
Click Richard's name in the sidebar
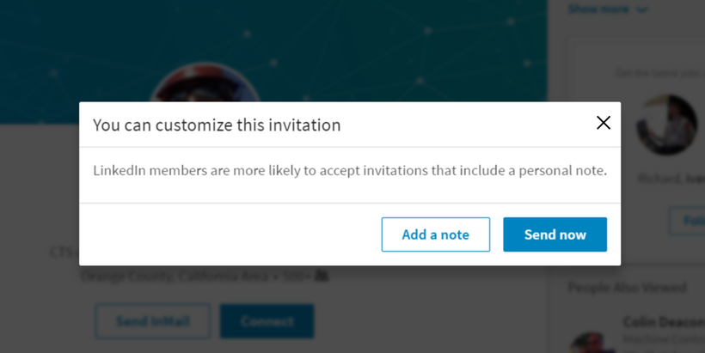671,179
